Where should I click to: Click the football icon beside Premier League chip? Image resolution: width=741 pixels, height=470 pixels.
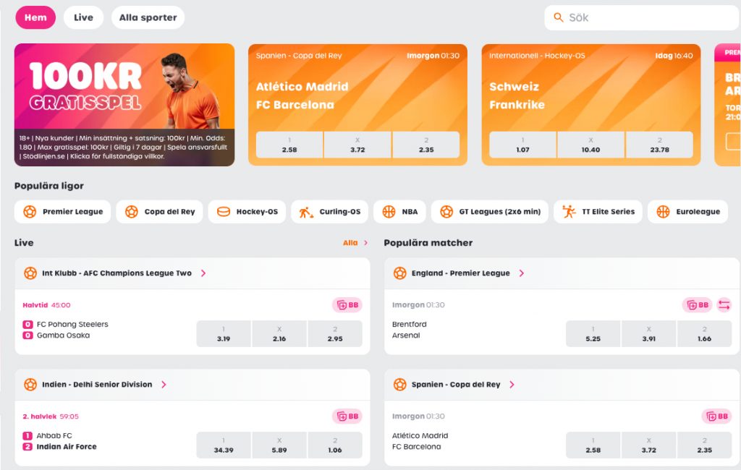tap(30, 212)
